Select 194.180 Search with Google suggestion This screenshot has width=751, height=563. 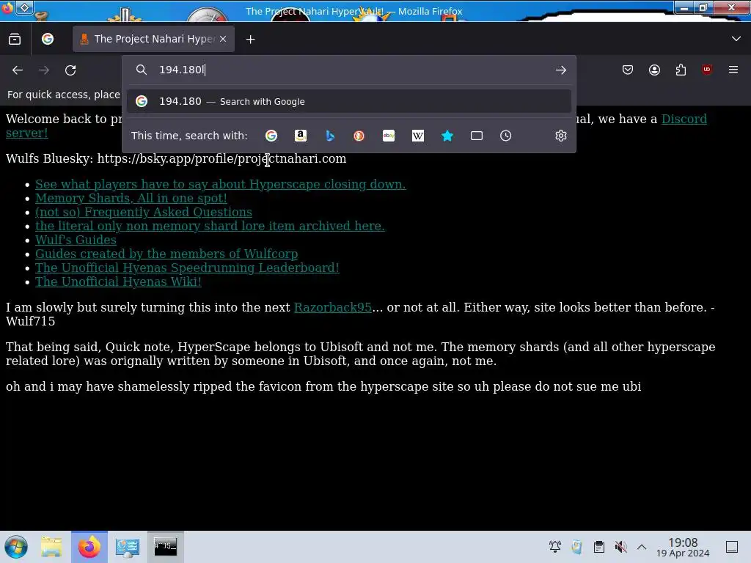tap(349, 101)
